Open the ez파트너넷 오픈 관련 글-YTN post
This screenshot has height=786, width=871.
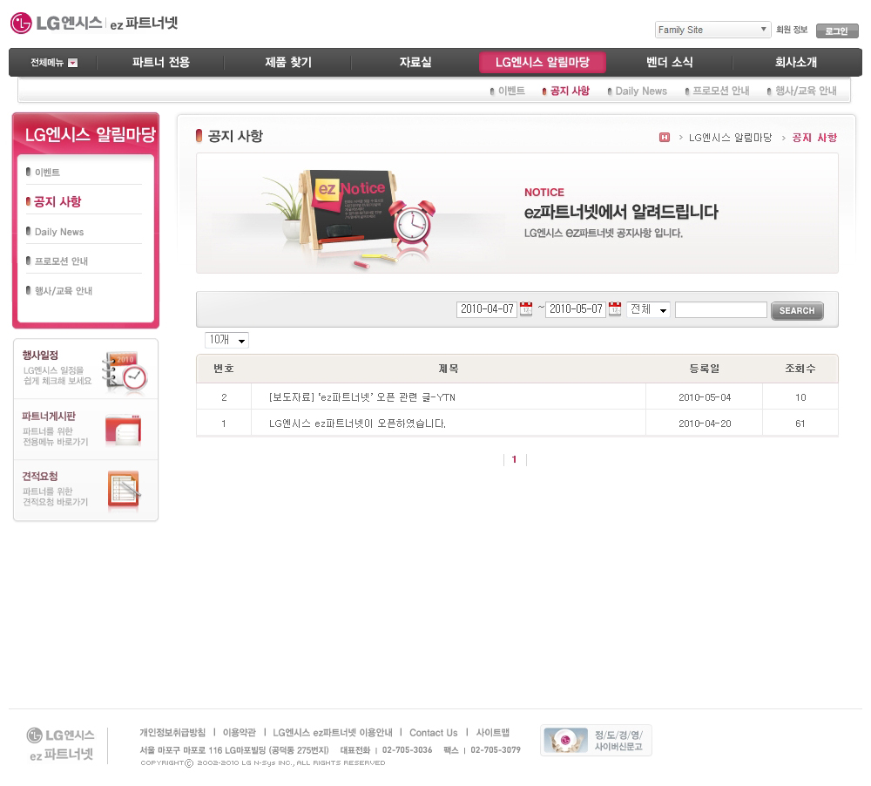click(x=362, y=397)
